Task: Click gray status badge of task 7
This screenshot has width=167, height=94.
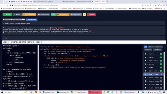Action: coord(162,74)
